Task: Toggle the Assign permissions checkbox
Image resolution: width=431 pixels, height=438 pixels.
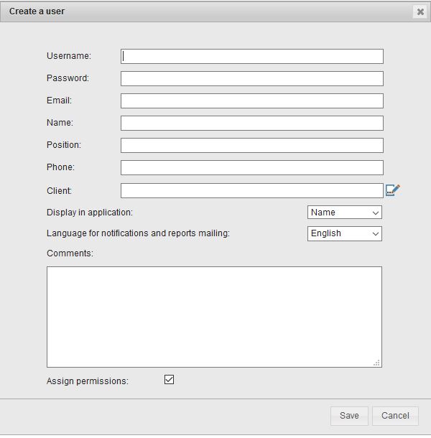Action: (169, 380)
